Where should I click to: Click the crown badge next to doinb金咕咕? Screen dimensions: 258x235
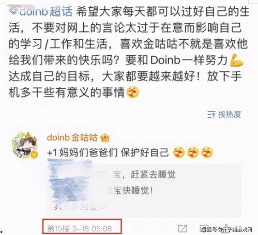click(x=105, y=138)
